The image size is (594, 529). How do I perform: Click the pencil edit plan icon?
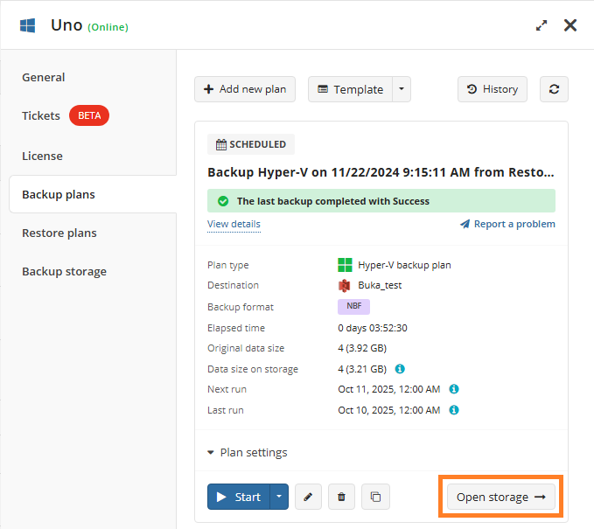[307, 497]
